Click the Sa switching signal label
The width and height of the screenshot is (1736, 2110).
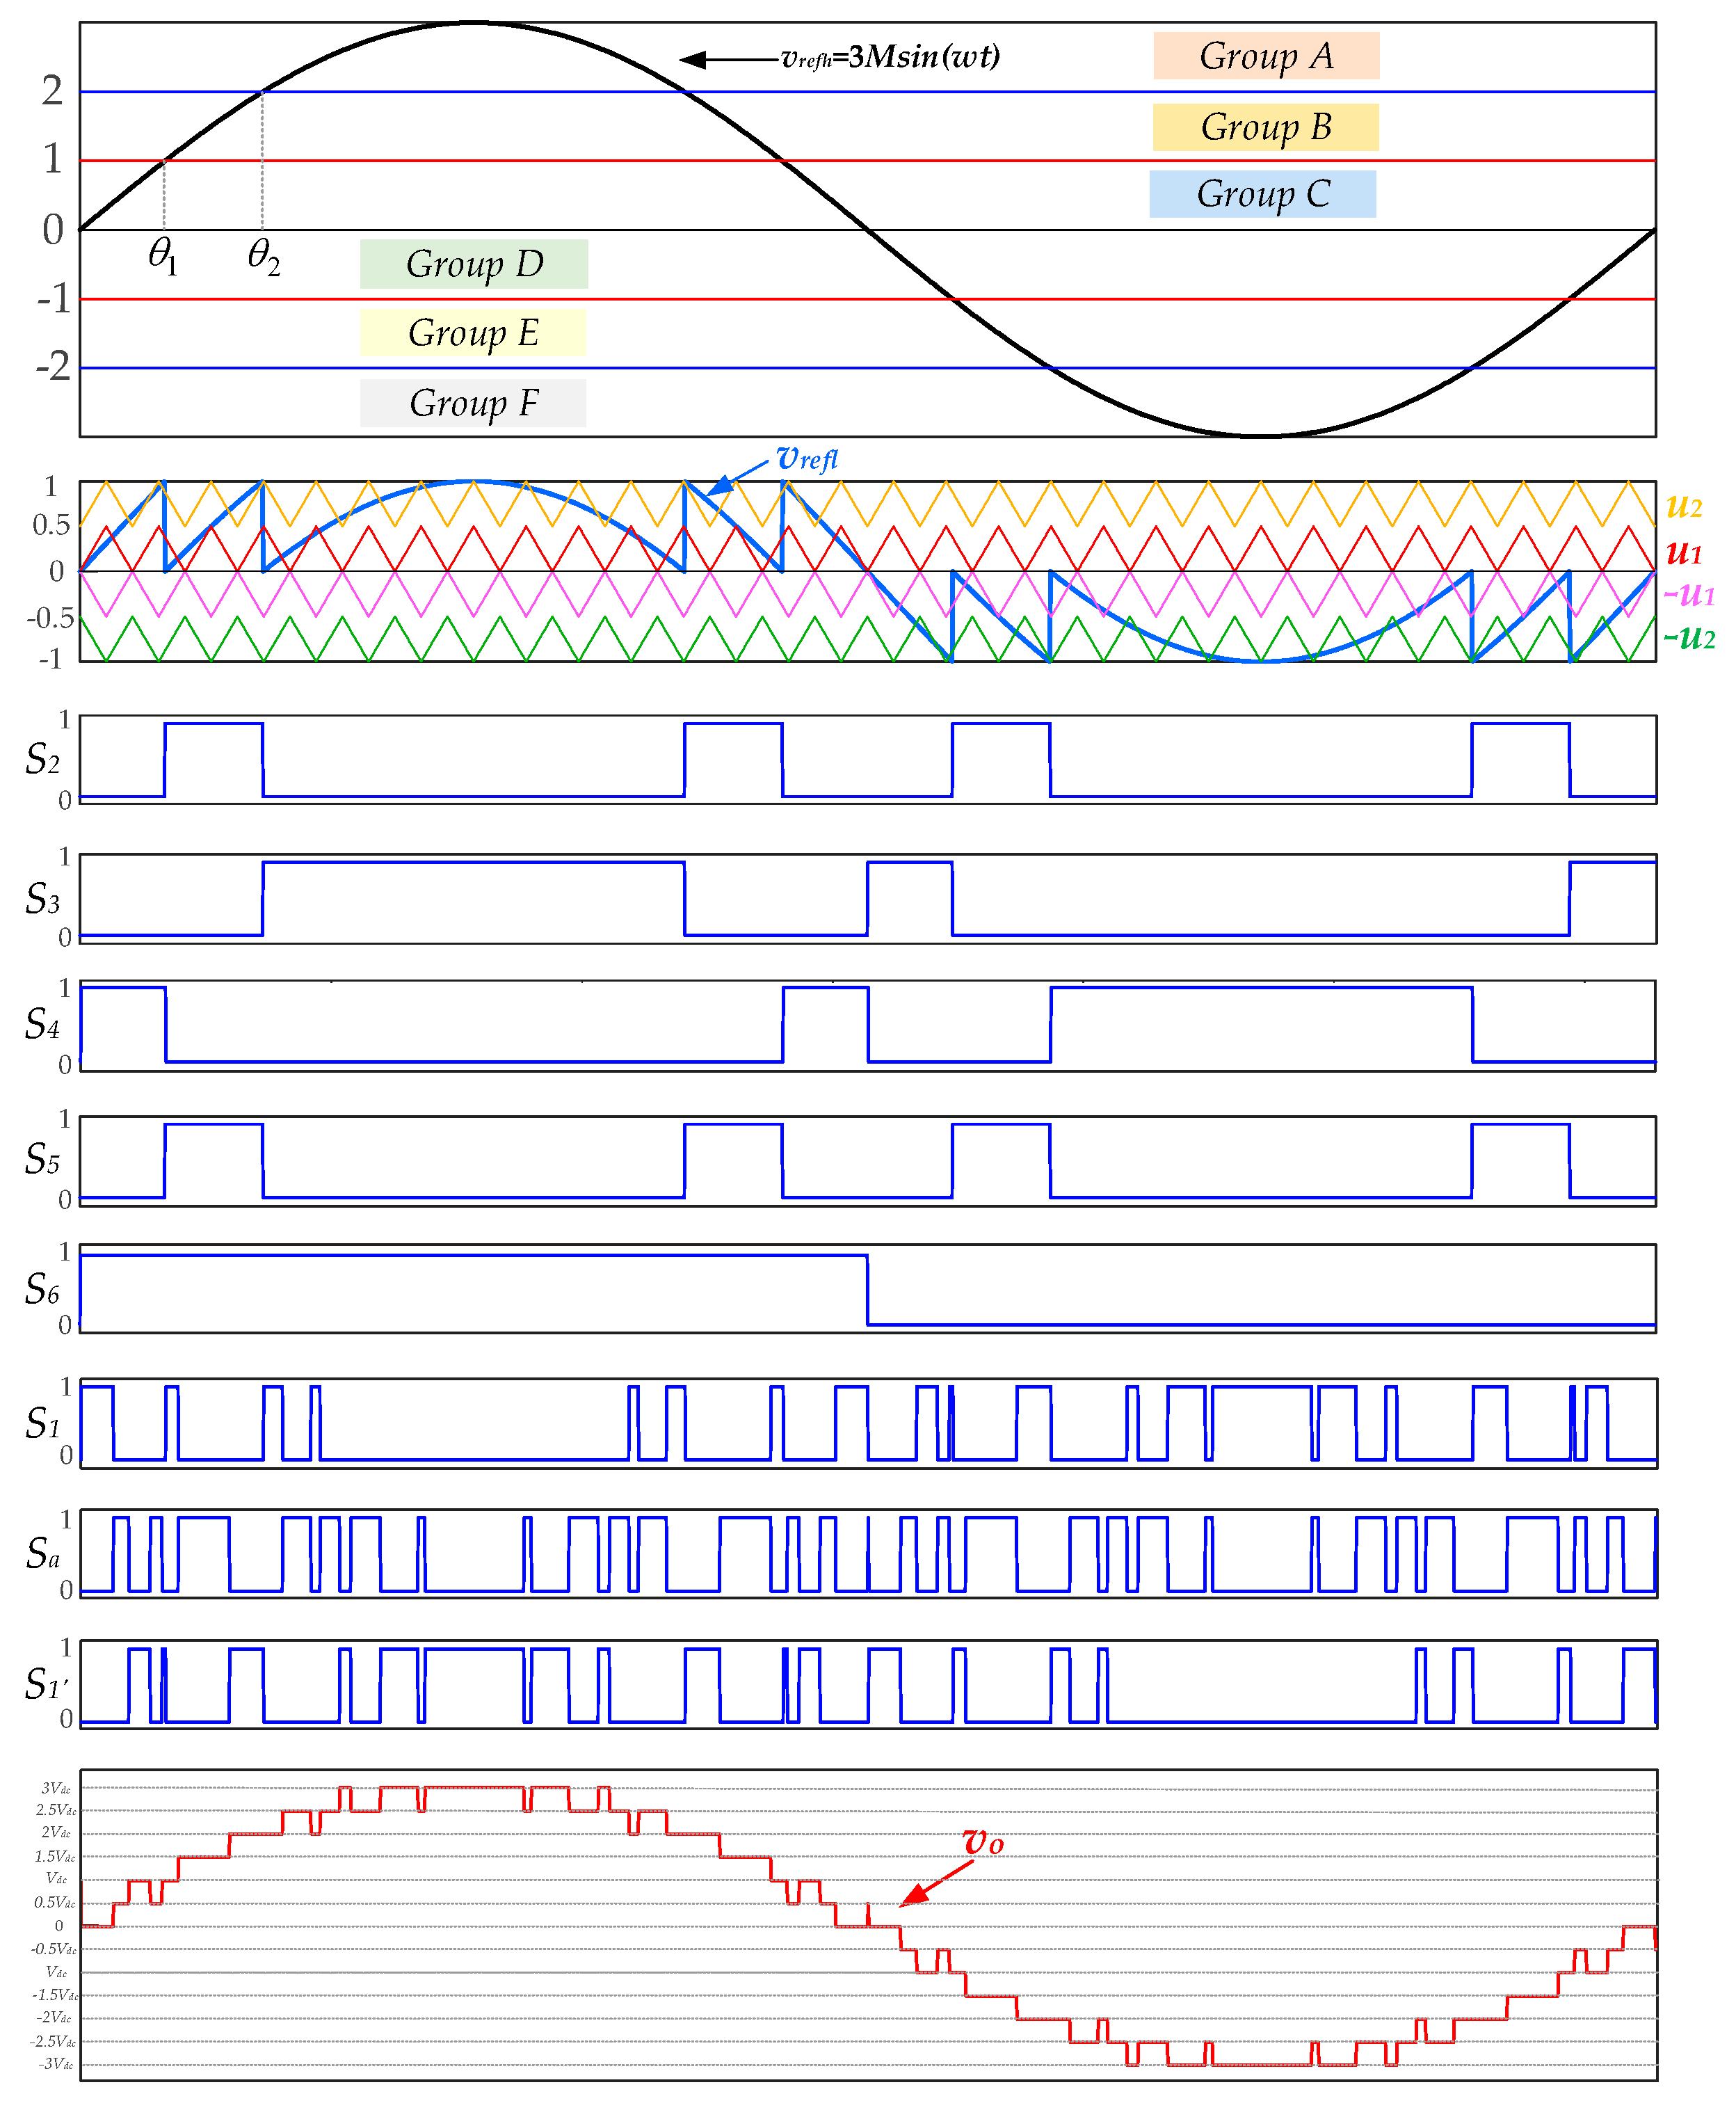click(x=42, y=1553)
